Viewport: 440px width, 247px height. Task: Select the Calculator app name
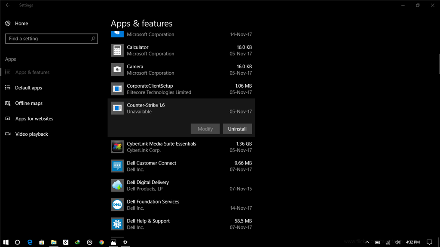(137, 47)
